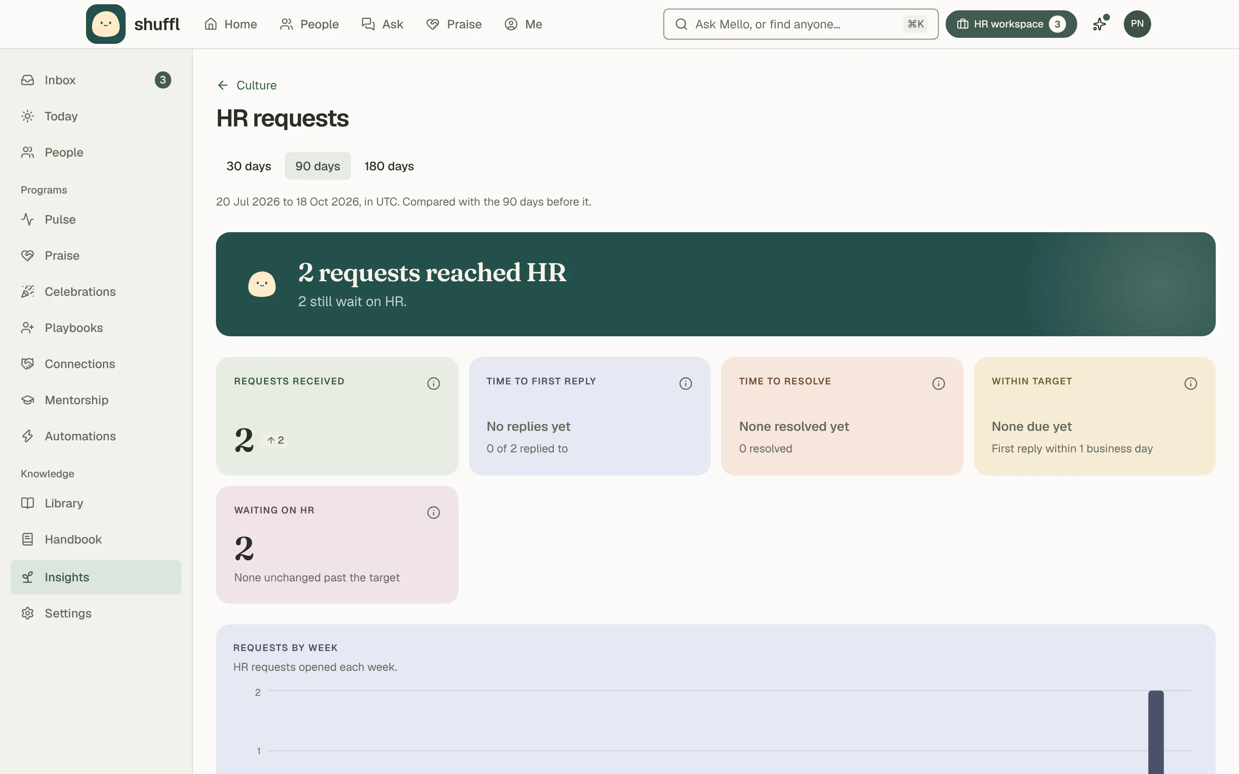The image size is (1239, 774).
Task: Open Inbox in the sidebar
Action: pyautogui.click(x=96, y=80)
